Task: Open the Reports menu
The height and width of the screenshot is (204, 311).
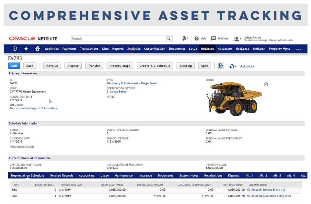Action: pos(118,49)
